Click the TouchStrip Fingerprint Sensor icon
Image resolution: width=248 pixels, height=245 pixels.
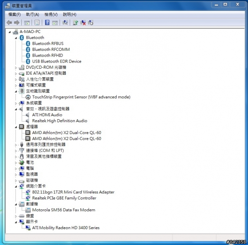point(28,97)
